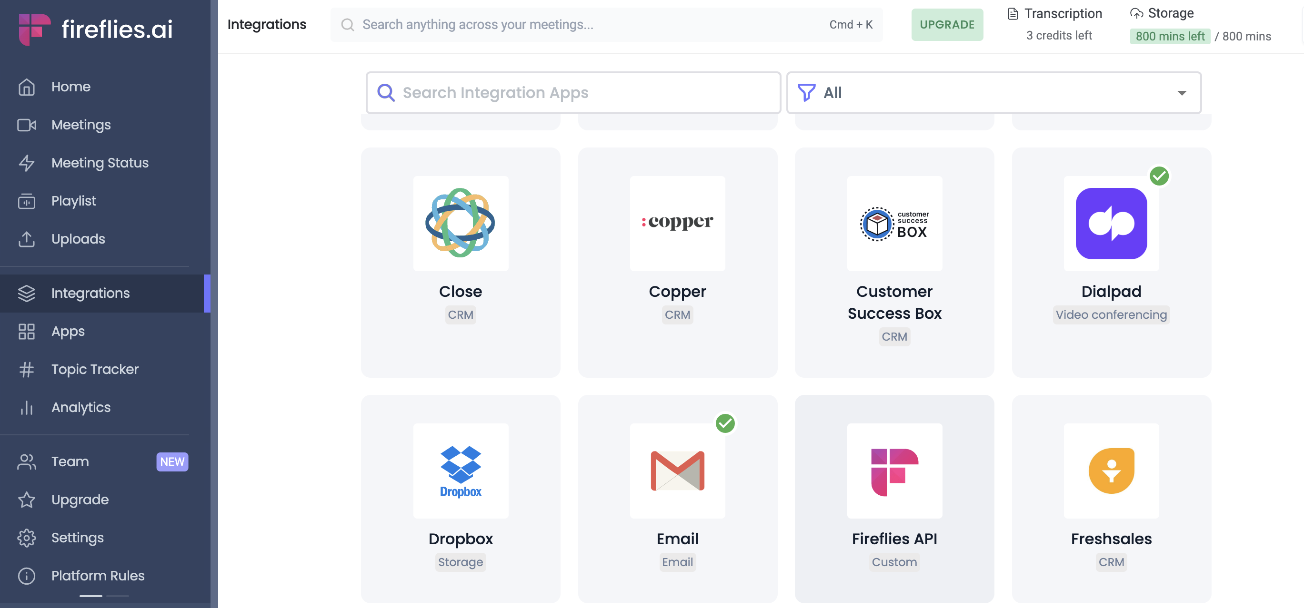Click the 800 mins left storage indicator
1304x608 pixels.
pos(1169,37)
